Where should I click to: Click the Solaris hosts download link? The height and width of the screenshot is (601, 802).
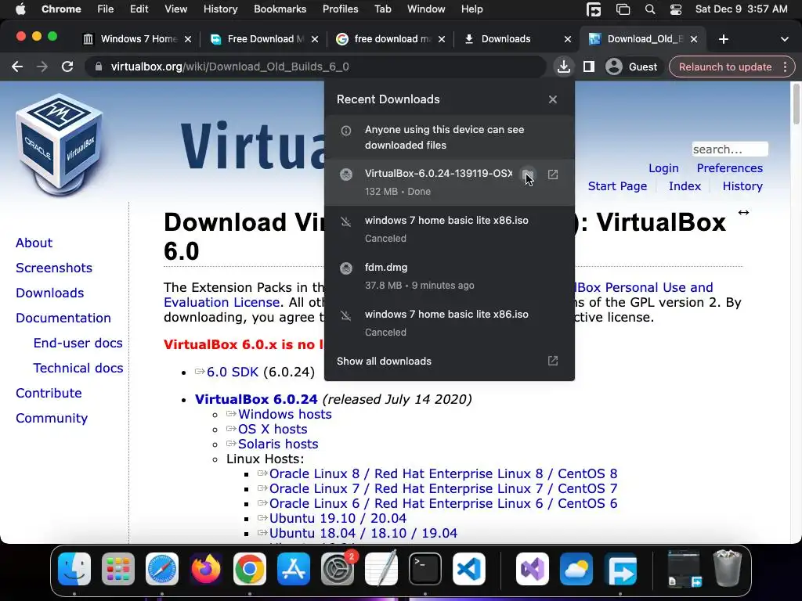point(278,444)
